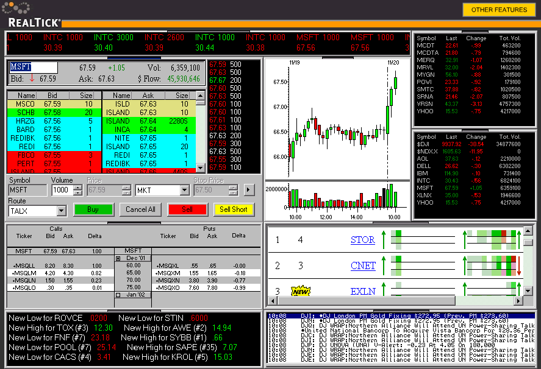
Task: Select the HRZG bid row
Action: (x=54, y=121)
